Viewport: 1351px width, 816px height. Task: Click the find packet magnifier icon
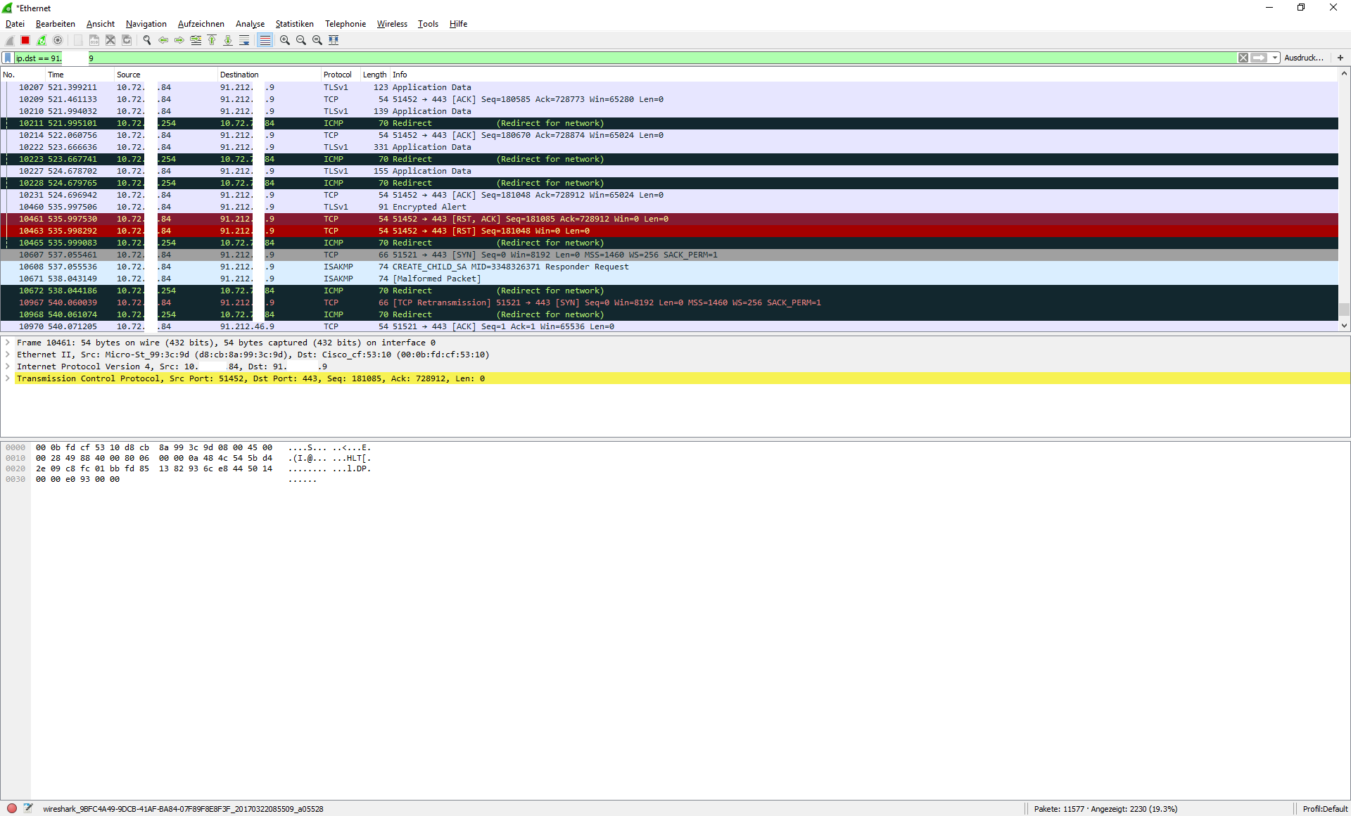(147, 40)
